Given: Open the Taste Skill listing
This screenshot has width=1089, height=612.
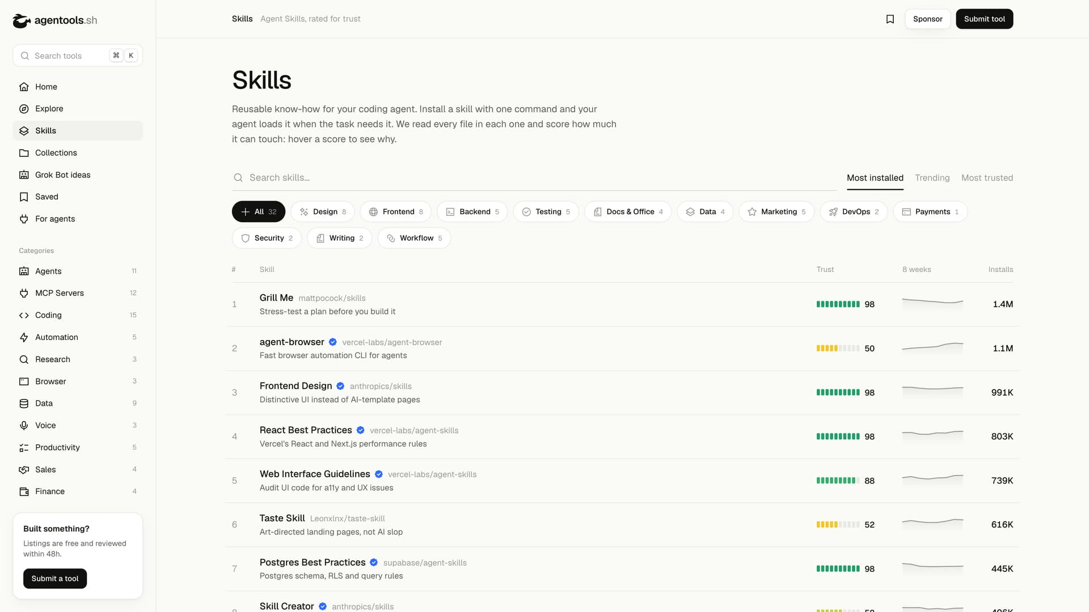Looking at the screenshot, I should (282, 518).
